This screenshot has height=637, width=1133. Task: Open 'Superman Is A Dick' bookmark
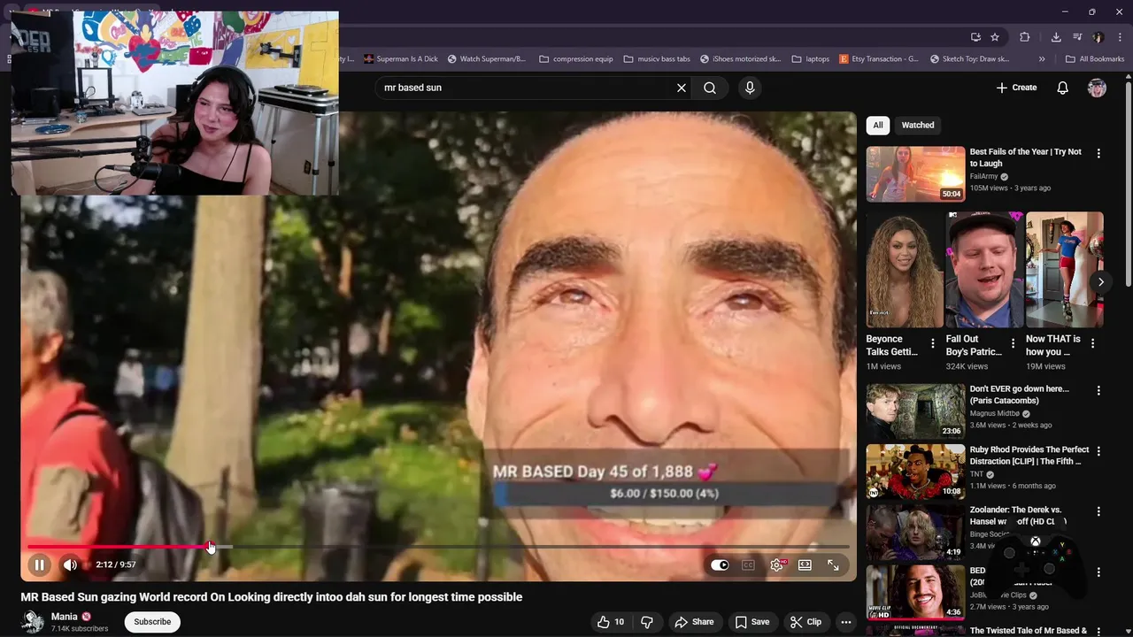coord(400,59)
